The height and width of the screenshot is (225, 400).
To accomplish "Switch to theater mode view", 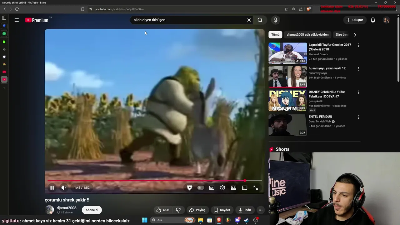I will [x=233, y=188].
